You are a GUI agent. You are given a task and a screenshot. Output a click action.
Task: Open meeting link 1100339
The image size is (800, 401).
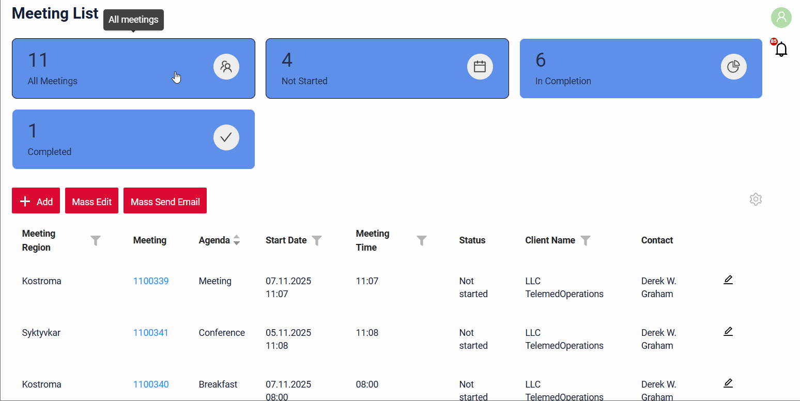(151, 281)
